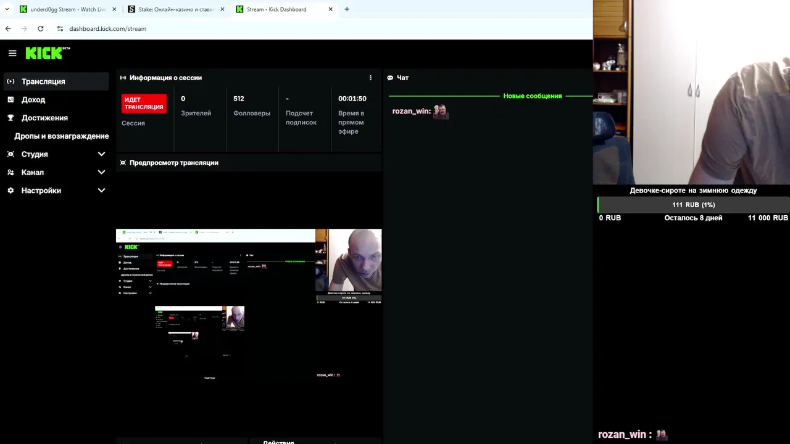Go back using browser back arrow

click(7, 28)
